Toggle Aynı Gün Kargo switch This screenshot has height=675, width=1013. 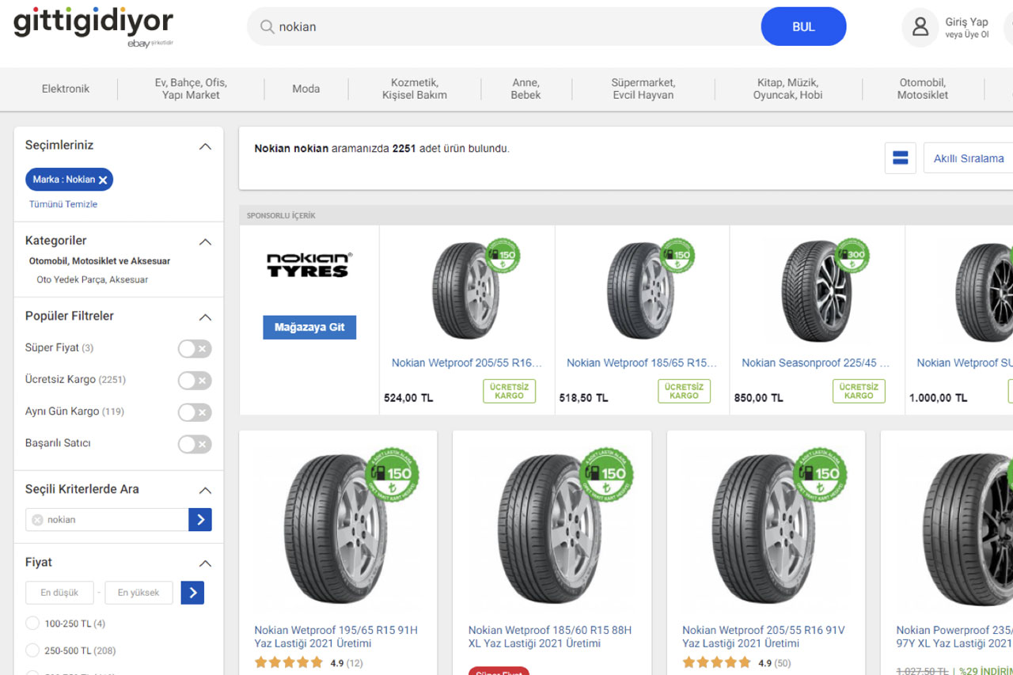[x=195, y=412]
